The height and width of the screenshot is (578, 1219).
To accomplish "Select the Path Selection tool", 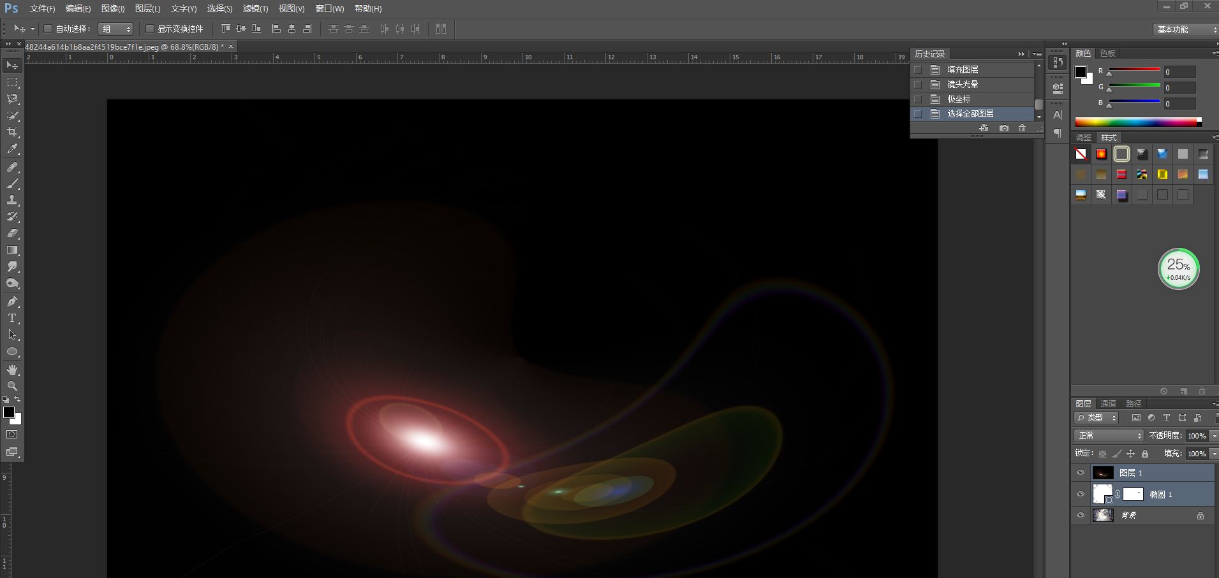I will 12,335.
